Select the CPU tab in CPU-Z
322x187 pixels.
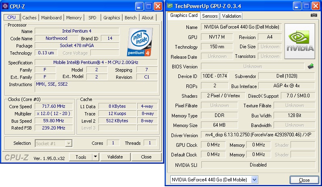pyautogui.click(x=11, y=17)
